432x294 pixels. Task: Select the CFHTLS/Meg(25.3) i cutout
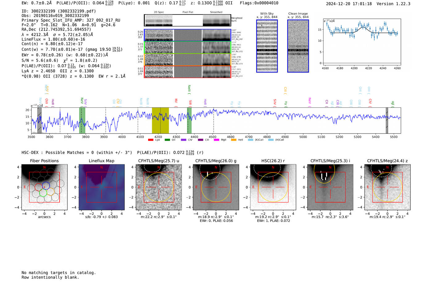pyautogui.click(x=330, y=187)
